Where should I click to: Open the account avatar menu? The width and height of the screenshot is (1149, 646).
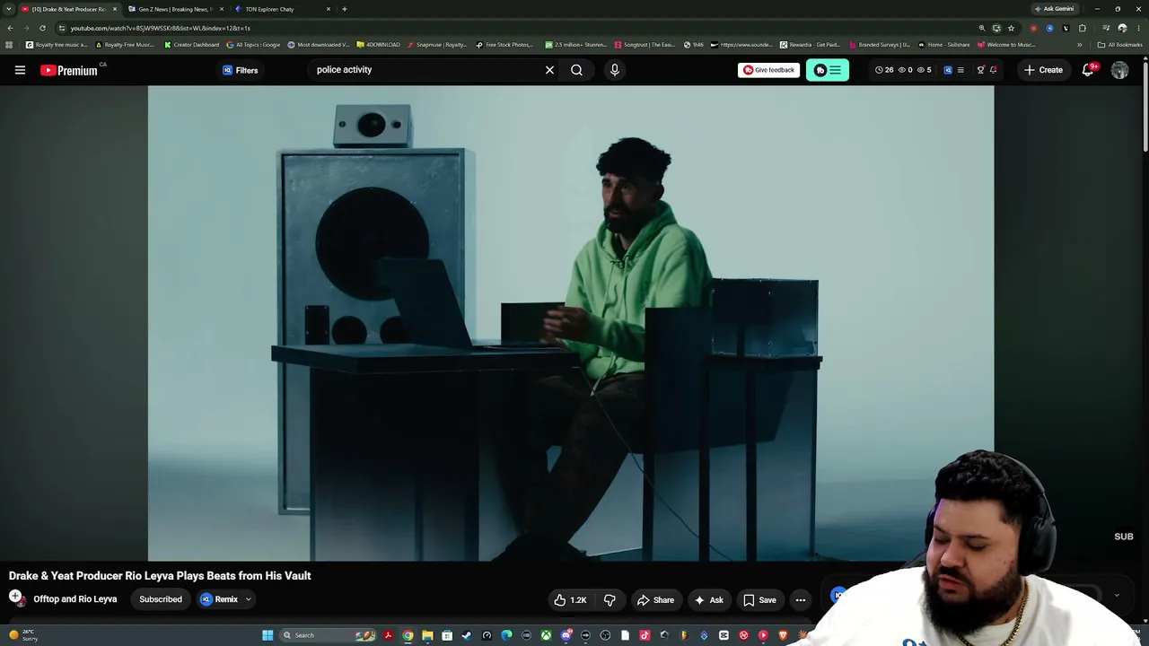click(x=1119, y=70)
